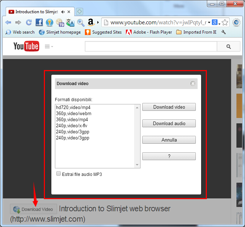Open the Suggested Sites bookmark
The width and height of the screenshot is (245, 227).
tap(103, 32)
